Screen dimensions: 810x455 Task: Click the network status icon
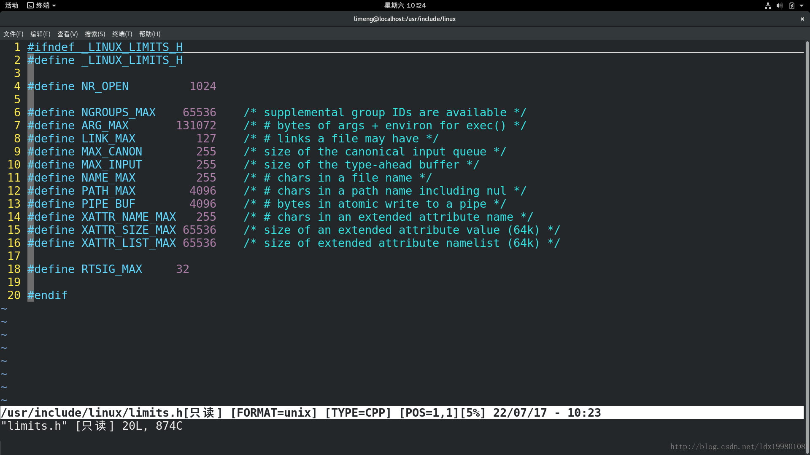[768, 5]
